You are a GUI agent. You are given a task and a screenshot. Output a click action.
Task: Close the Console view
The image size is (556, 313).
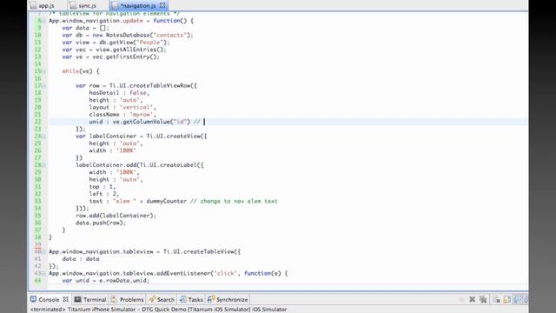coord(66,299)
